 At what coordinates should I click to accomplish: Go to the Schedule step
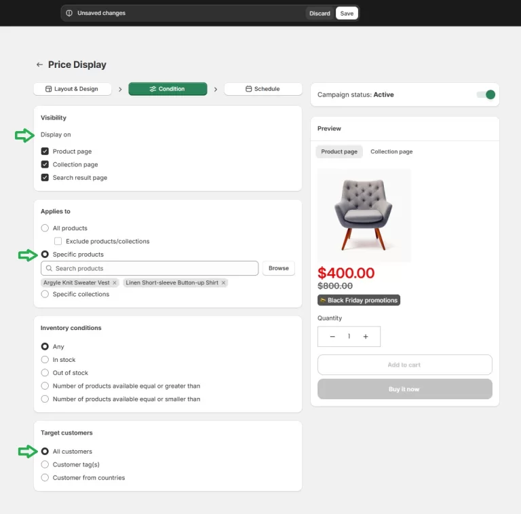coord(263,89)
